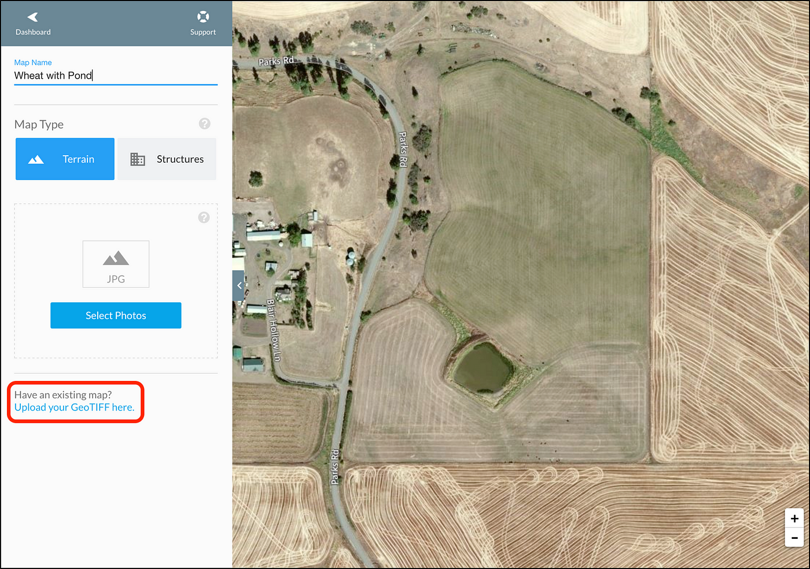Click the green pond on map
This screenshot has height=569, width=810.
point(482,368)
